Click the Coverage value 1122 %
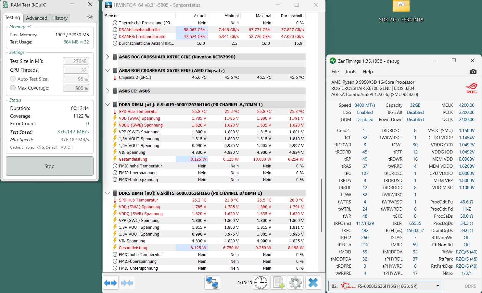Image resolution: width=482 pixels, height=293 pixels. click(x=81, y=116)
